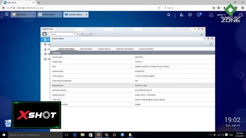Image resolution: width=246 pixels, height=138 pixels.
Task: Click the browser back arrow
Action: click(3, 8)
